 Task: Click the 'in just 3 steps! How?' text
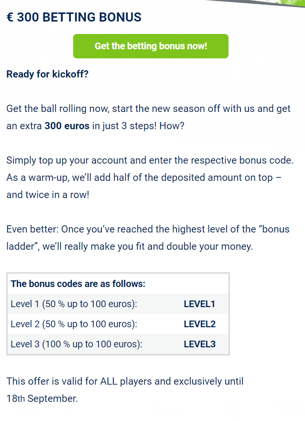pos(139,127)
